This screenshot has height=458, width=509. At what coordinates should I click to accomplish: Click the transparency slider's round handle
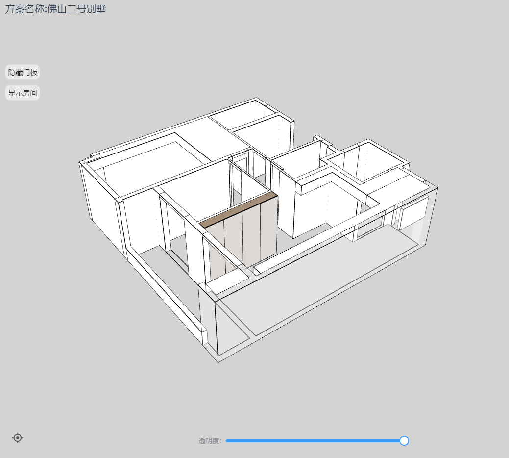(404, 441)
